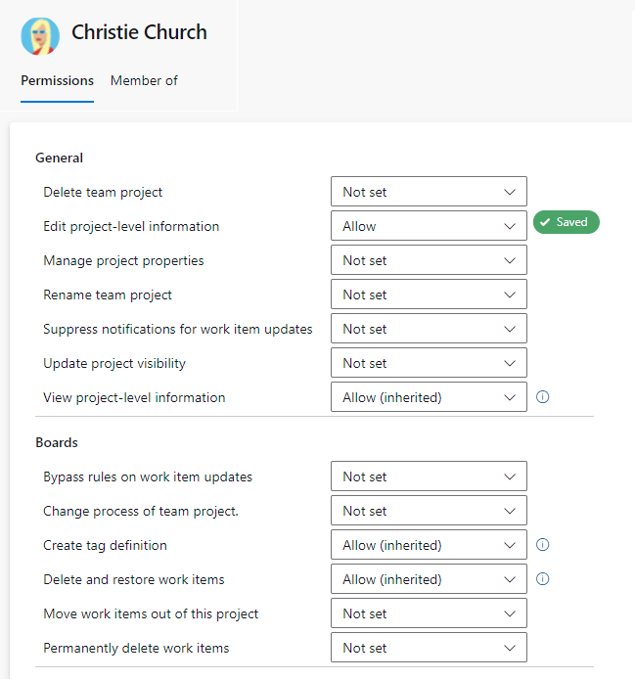The image size is (635, 680).
Task: Open Move work items out of this project dropdown
Action: (x=429, y=613)
